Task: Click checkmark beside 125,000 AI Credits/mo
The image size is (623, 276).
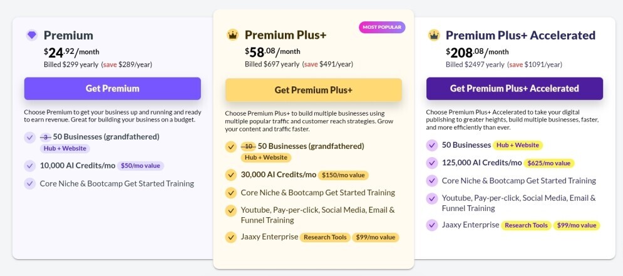Action: click(x=432, y=163)
